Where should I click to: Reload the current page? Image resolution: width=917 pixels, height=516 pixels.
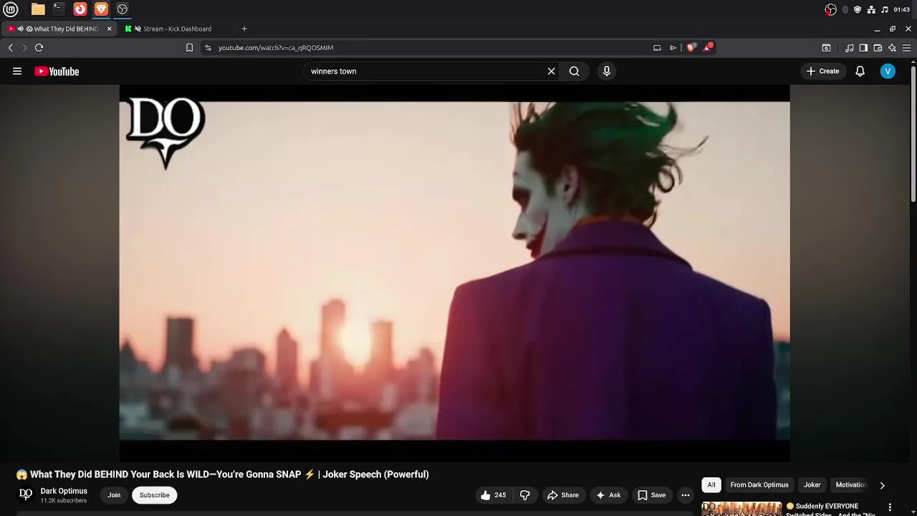[39, 47]
